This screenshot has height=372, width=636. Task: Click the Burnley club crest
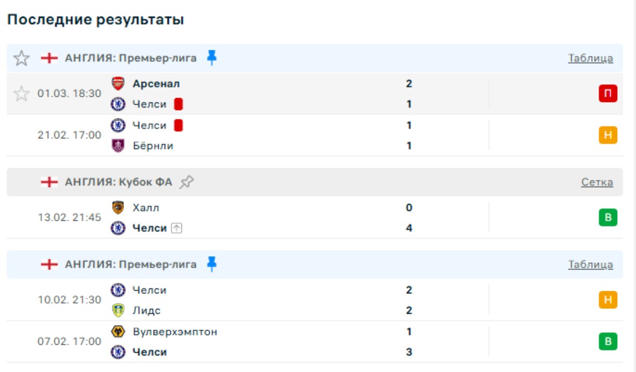(118, 146)
